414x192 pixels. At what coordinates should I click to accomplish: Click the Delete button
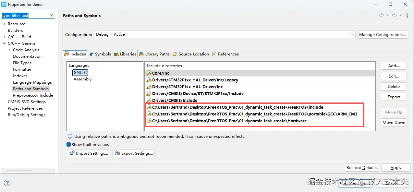[394, 86]
